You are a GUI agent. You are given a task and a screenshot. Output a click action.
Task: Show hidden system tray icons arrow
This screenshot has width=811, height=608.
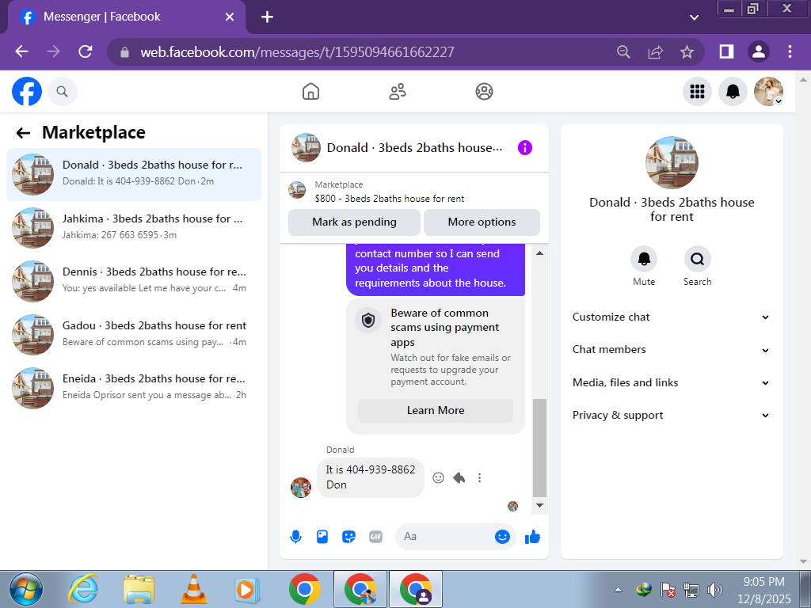tap(618, 589)
